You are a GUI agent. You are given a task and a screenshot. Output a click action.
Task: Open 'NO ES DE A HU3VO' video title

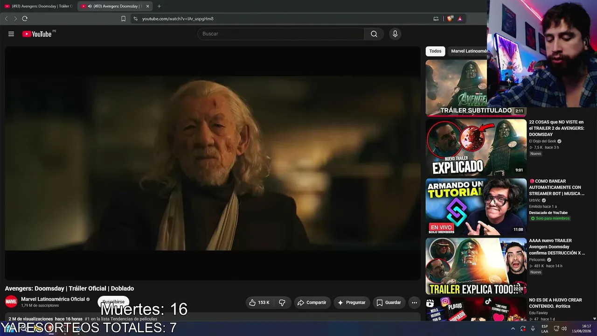tap(555, 303)
